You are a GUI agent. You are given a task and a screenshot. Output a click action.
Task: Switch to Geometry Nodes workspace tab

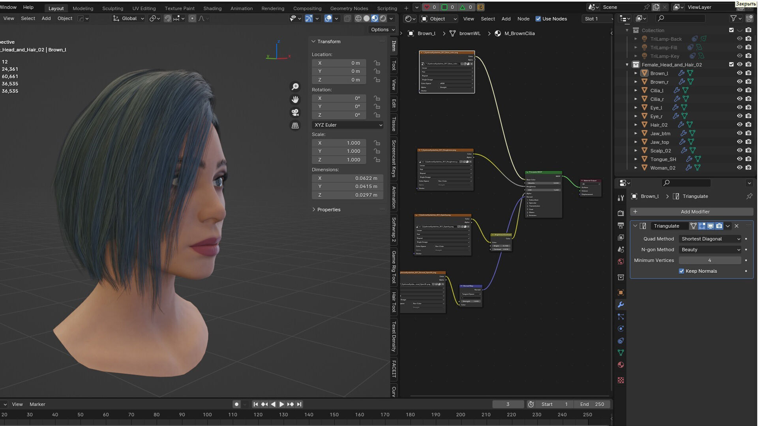coord(349,8)
